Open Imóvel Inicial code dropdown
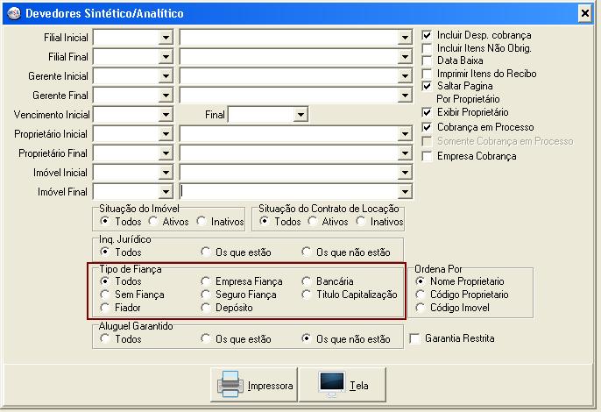 166,172
